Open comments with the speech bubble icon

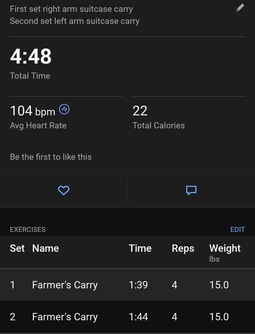point(191,190)
